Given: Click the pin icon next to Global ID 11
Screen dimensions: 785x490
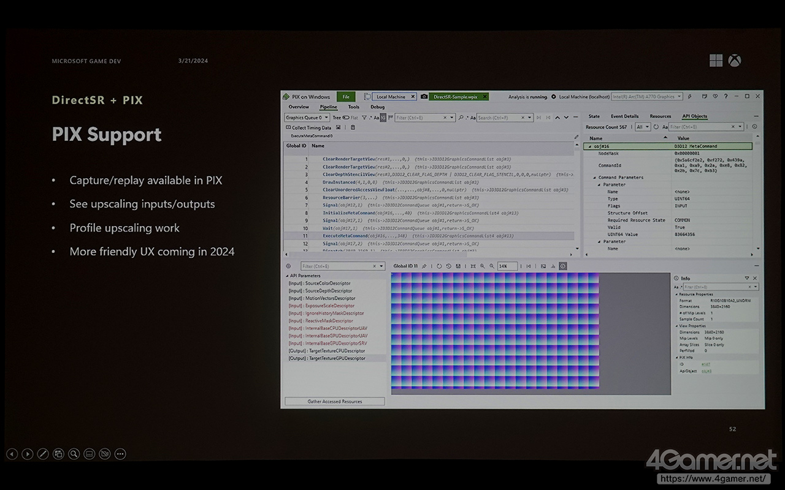Looking at the screenshot, I should coord(424,266).
